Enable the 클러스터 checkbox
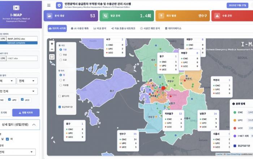The height and width of the screenshot is (159, 253). tap(60, 96)
